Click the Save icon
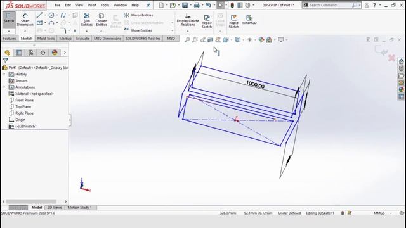This screenshot has height=228, width=406. 185,5
